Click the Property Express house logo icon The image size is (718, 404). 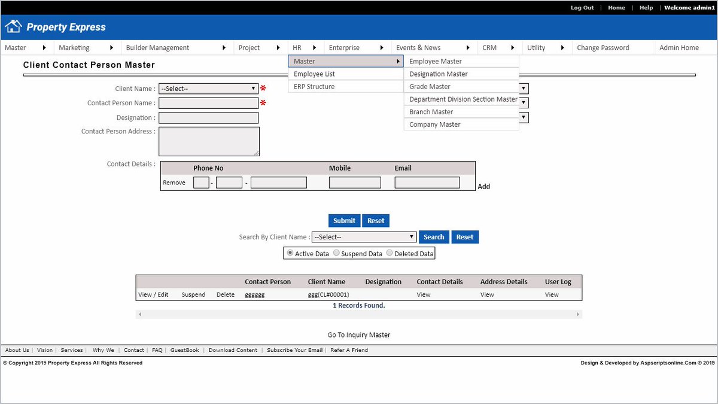(13, 26)
